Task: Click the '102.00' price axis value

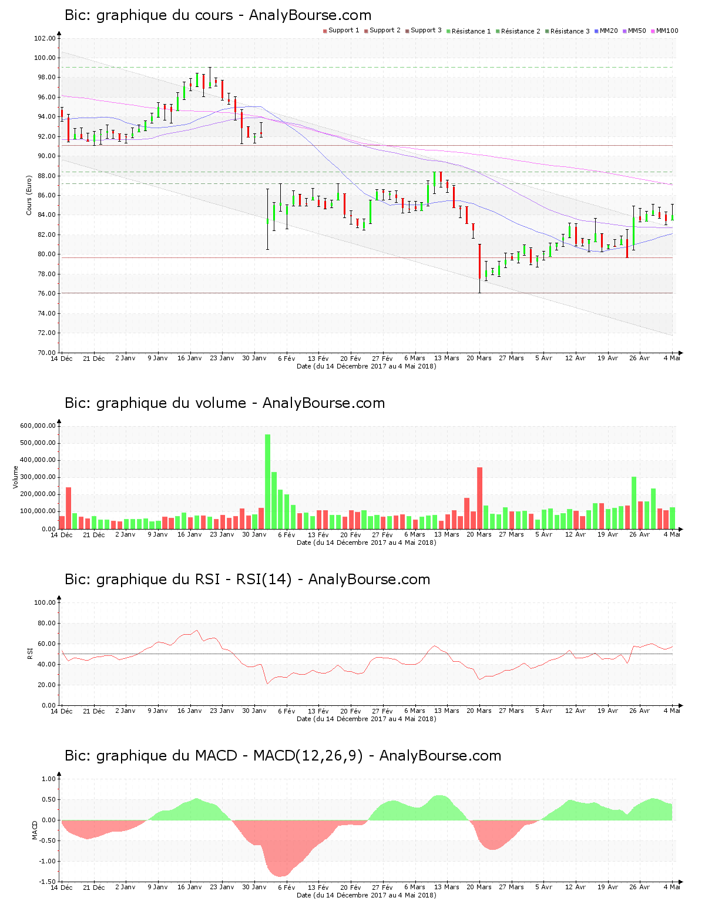Action: [45, 38]
